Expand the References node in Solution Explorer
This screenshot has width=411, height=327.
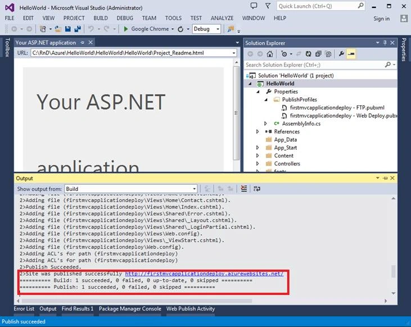coord(258,132)
